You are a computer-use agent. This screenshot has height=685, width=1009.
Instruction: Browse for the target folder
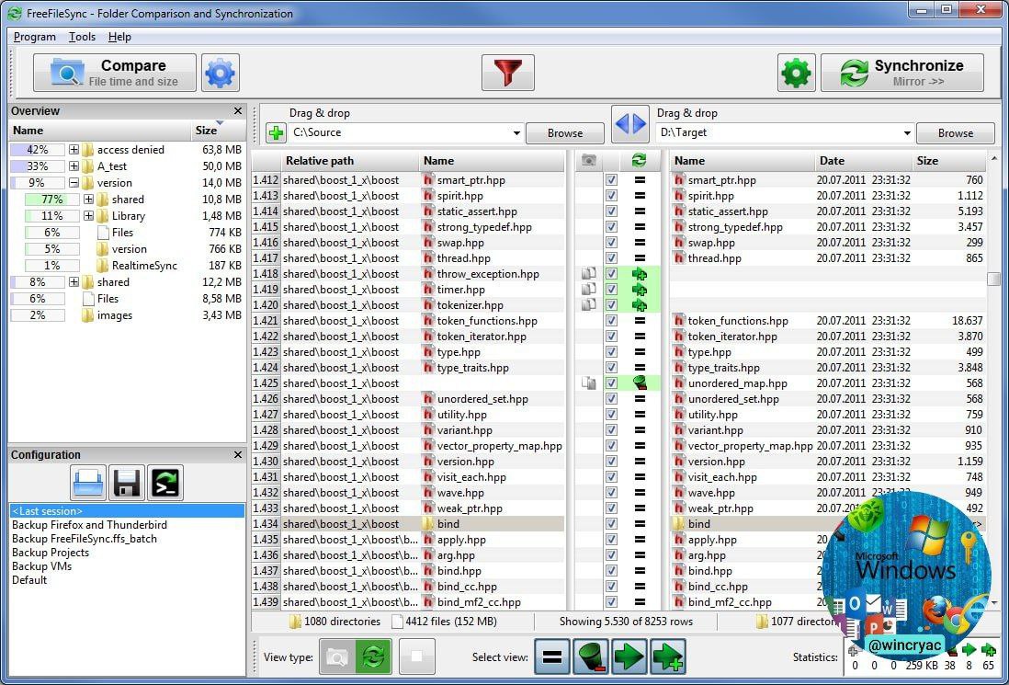click(956, 133)
